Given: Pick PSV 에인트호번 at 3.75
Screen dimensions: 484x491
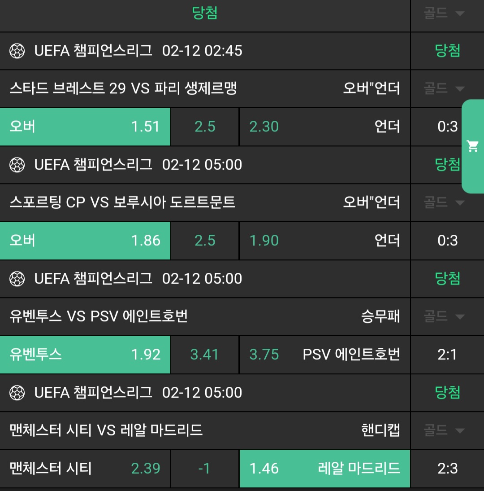Looking at the screenshot, I should pos(324,355).
